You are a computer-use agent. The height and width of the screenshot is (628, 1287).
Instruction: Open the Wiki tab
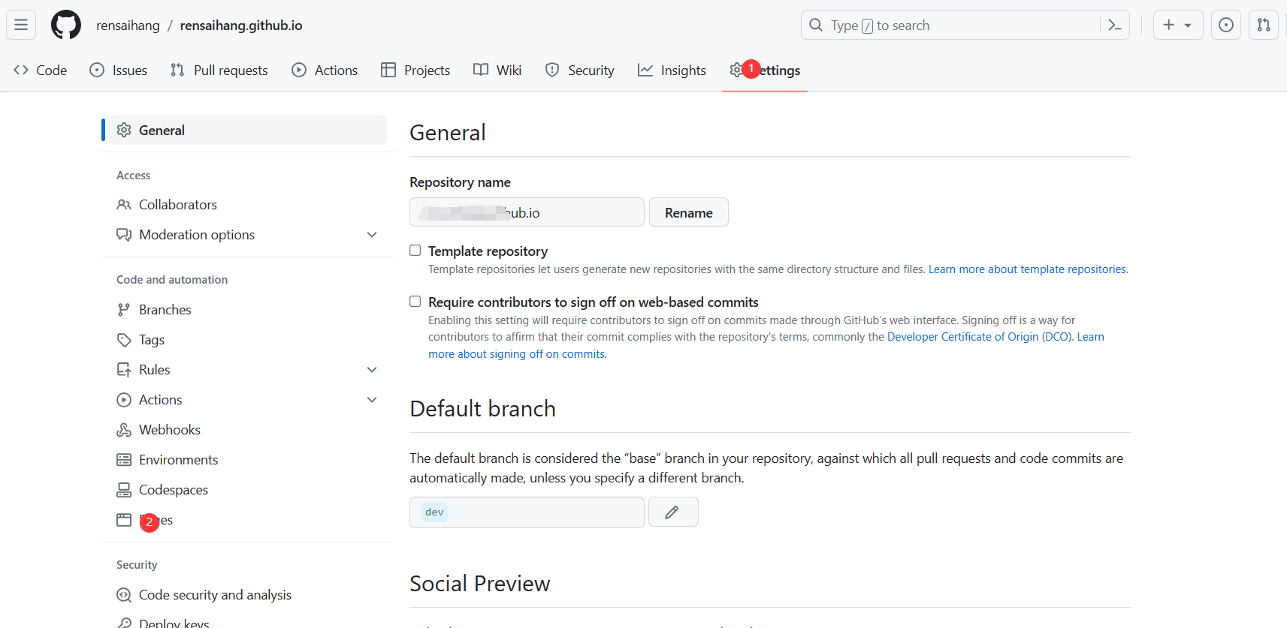click(x=497, y=70)
